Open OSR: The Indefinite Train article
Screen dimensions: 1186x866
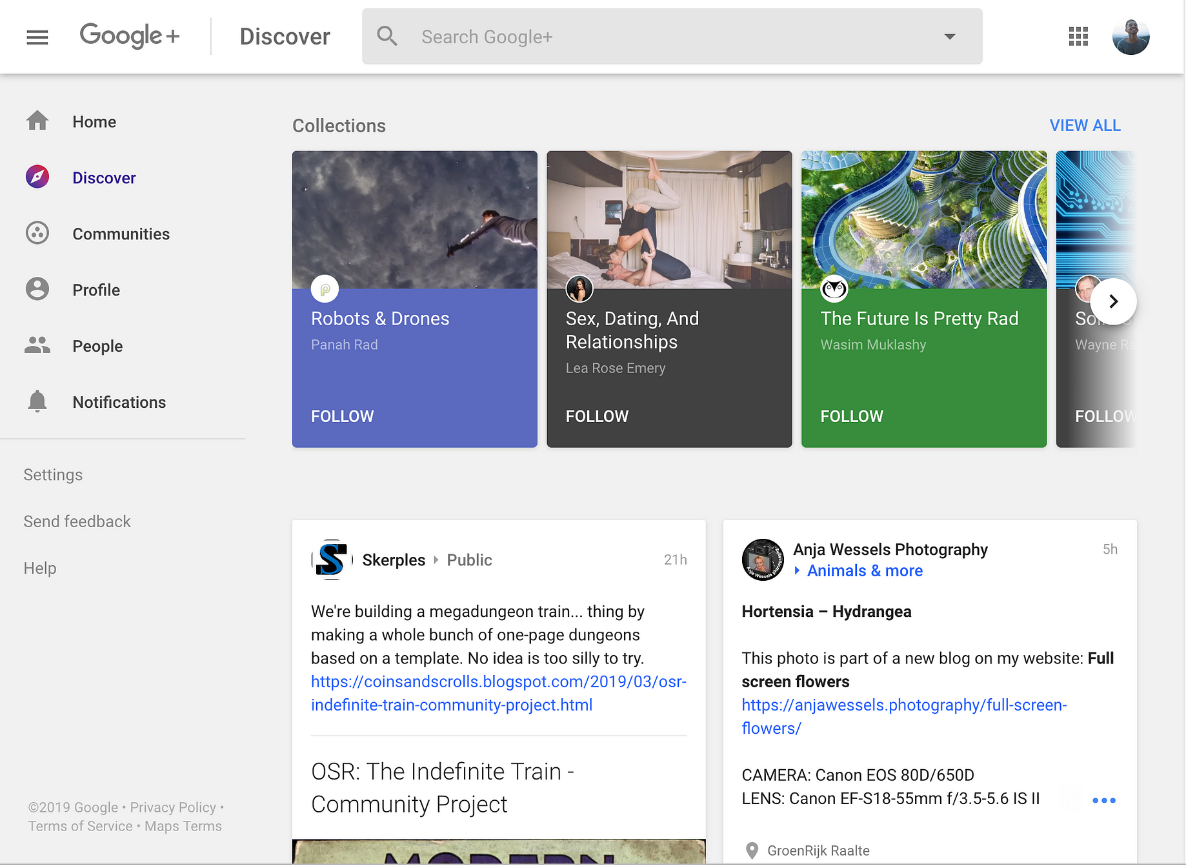point(443,788)
